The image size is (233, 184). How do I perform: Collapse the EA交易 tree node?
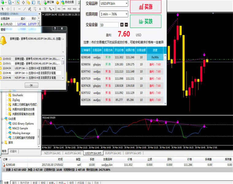(x=2, y=119)
